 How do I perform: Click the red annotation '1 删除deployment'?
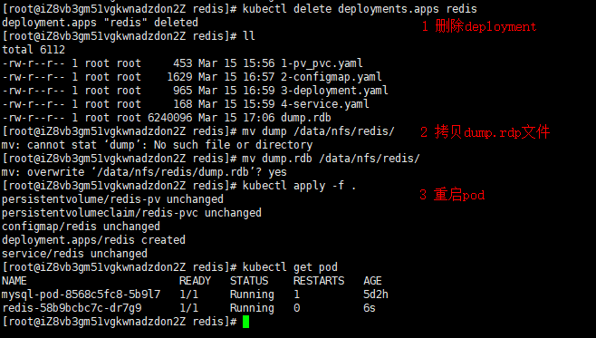[479, 26]
